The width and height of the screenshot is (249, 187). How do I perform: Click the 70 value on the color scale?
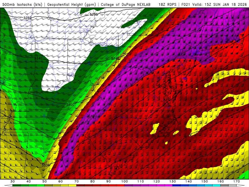77,181
